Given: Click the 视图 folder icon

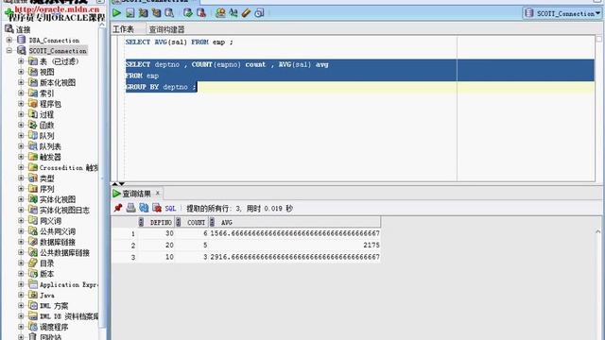Looking at the screenshot, I should click(x=33, y=72).
